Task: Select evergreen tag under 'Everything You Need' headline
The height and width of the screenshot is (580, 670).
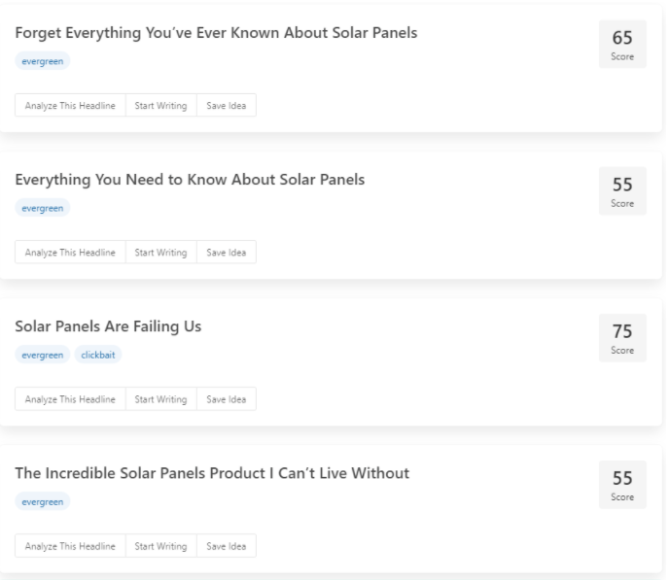Action: (43, 208)
